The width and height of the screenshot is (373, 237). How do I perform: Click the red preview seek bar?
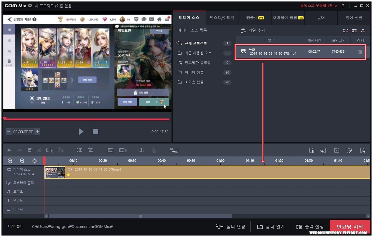point(87,119)
